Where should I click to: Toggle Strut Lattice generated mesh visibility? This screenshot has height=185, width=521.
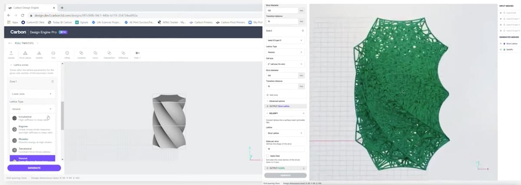click(501, 43)
